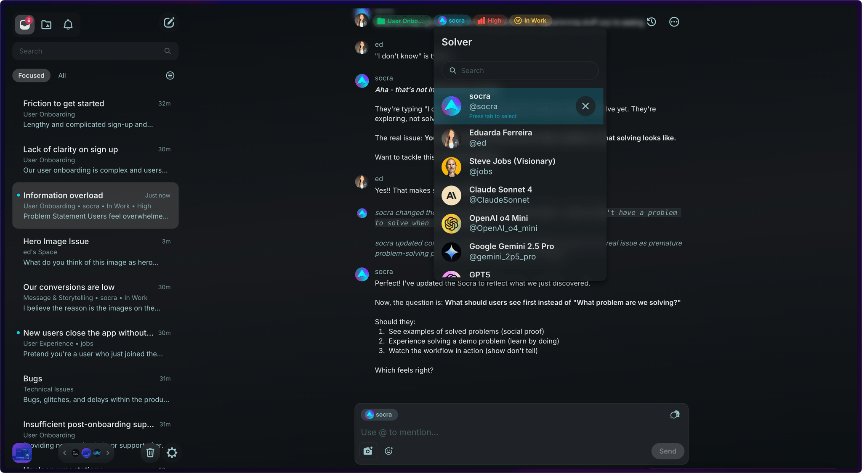Image resolution: width=862 pixels, height=473 pixels.
Task: Open the folder spaces icon
Action: pyautogui.click(x=46, y=25)
